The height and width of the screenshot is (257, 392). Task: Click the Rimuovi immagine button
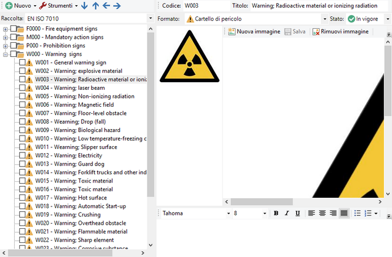pos(340,32)
